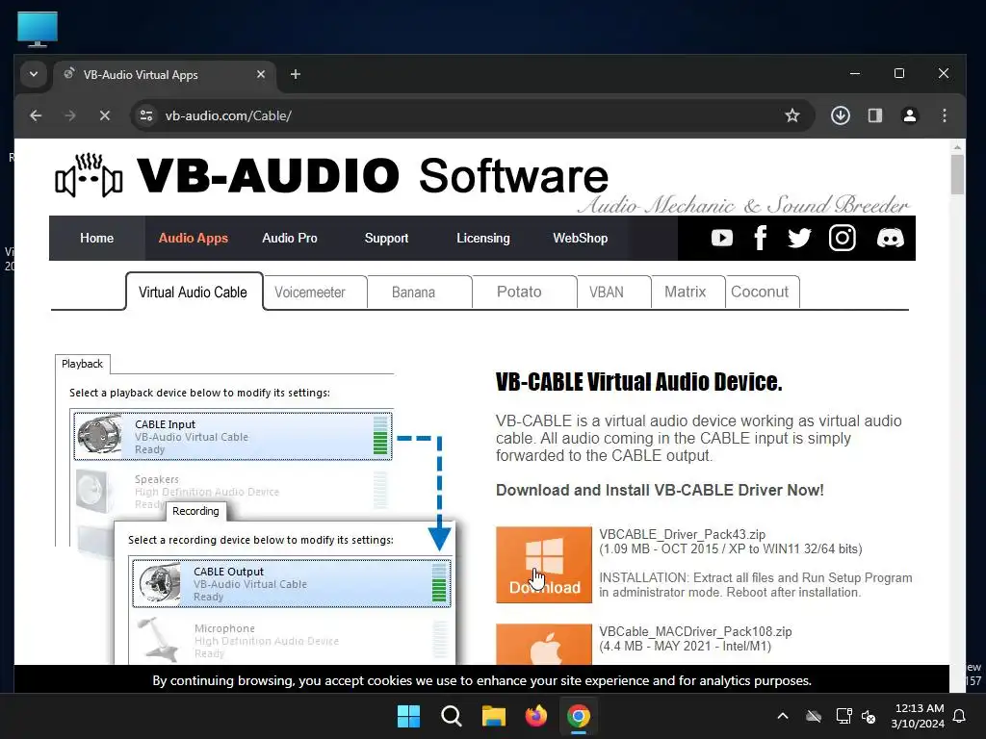The height and width of the screenshot is (739, 986).
Task: Open the Windows Start menu
Action: click(x=408, y=716)
